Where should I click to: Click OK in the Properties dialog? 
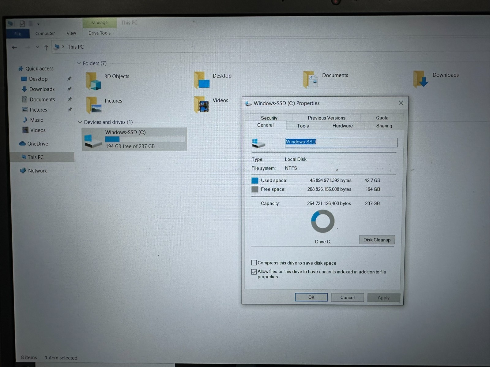311,297
